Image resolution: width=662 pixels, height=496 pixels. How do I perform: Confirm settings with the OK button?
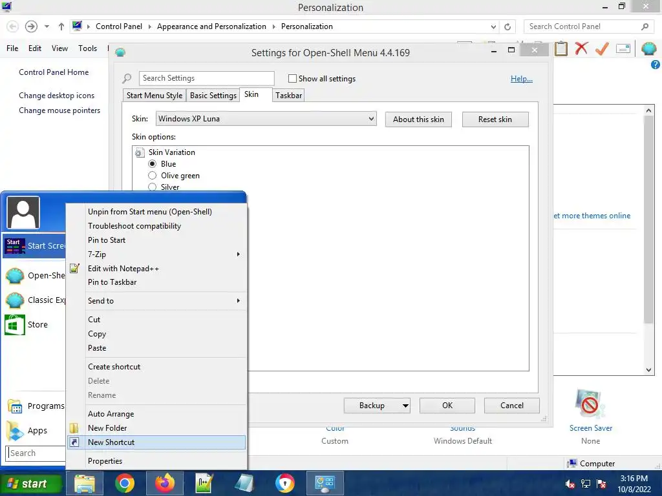tap(447, 406)
